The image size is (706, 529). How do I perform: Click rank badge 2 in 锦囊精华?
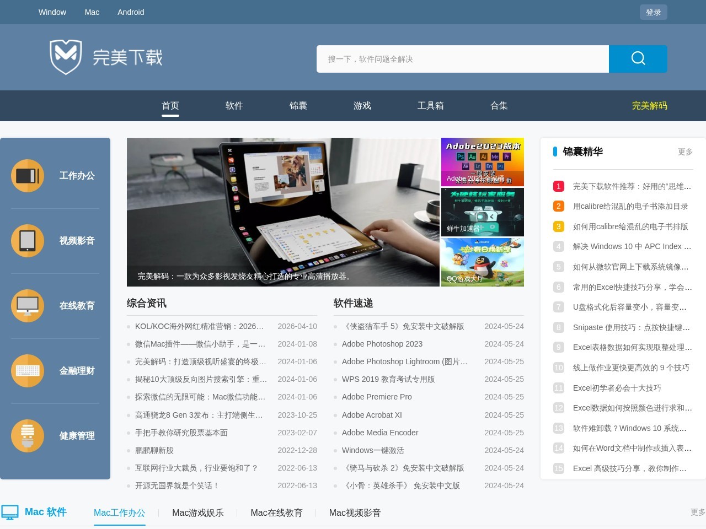[x=559, y=206]
